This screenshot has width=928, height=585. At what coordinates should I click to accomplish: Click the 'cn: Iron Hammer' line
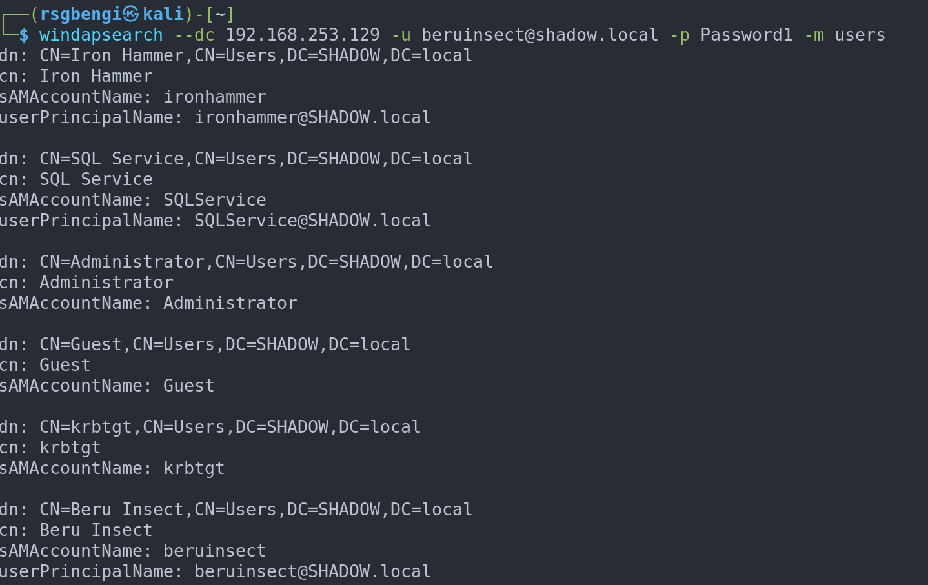click(76, 76)
